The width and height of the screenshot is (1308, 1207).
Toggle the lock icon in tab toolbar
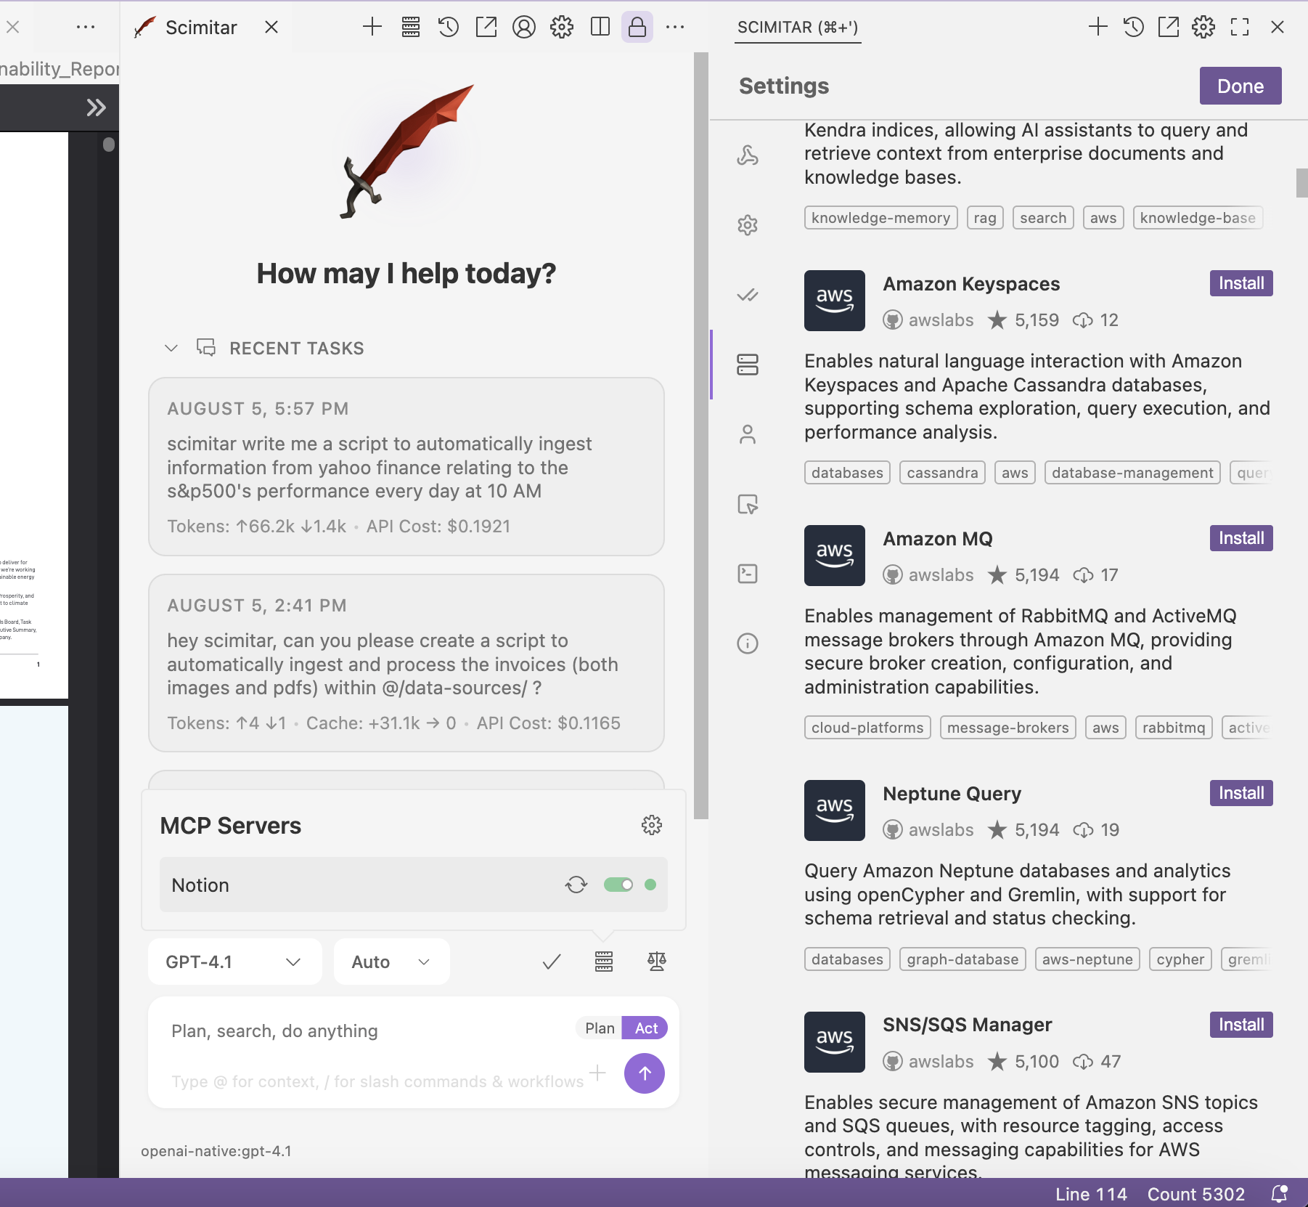point(637,28)
